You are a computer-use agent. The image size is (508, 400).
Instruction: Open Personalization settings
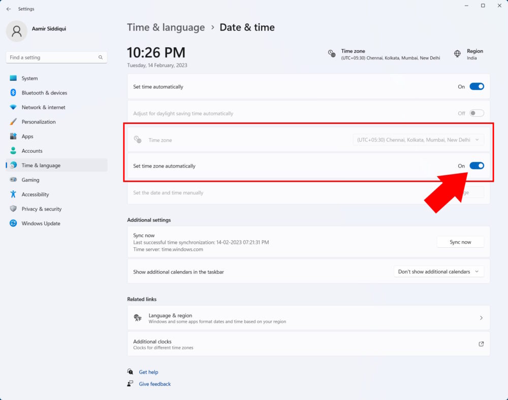[x=57, y=122]
